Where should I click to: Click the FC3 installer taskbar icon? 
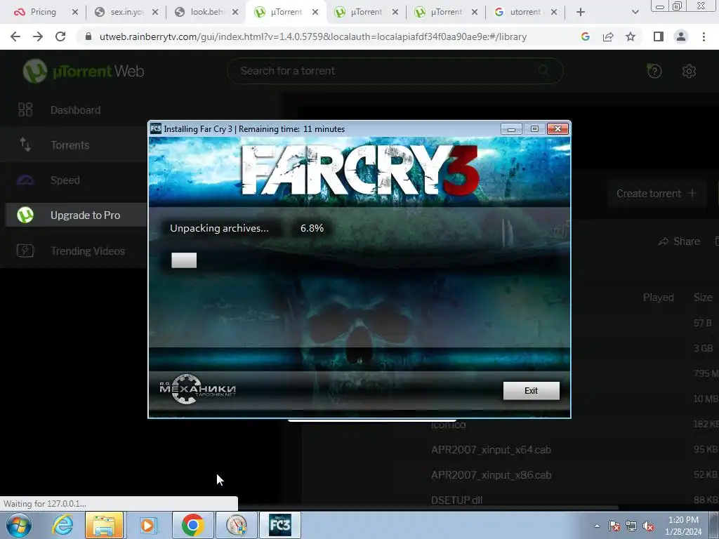(280, 525)
